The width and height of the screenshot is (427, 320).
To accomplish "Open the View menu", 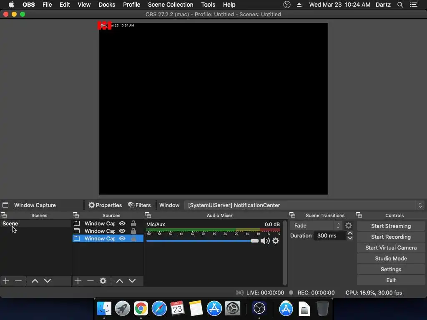I will click(x=84, y=5).
